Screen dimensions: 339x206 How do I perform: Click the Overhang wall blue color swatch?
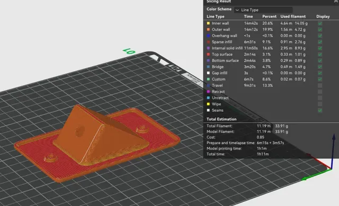tap(208, 35)
